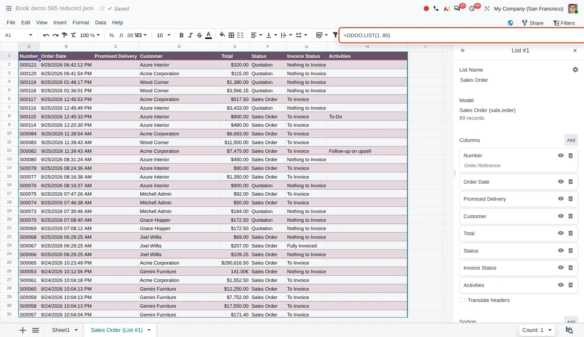Image resolution: width=584 pixels, height=337 pixels.
Task: Open the cell reference A1 dropdown
Action: coord(31,35)
